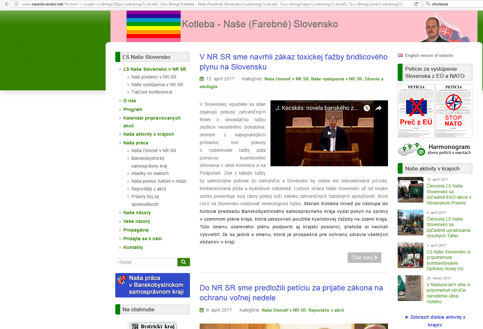Click calendar icon next to 13. apríl 2017

[202, 79]
